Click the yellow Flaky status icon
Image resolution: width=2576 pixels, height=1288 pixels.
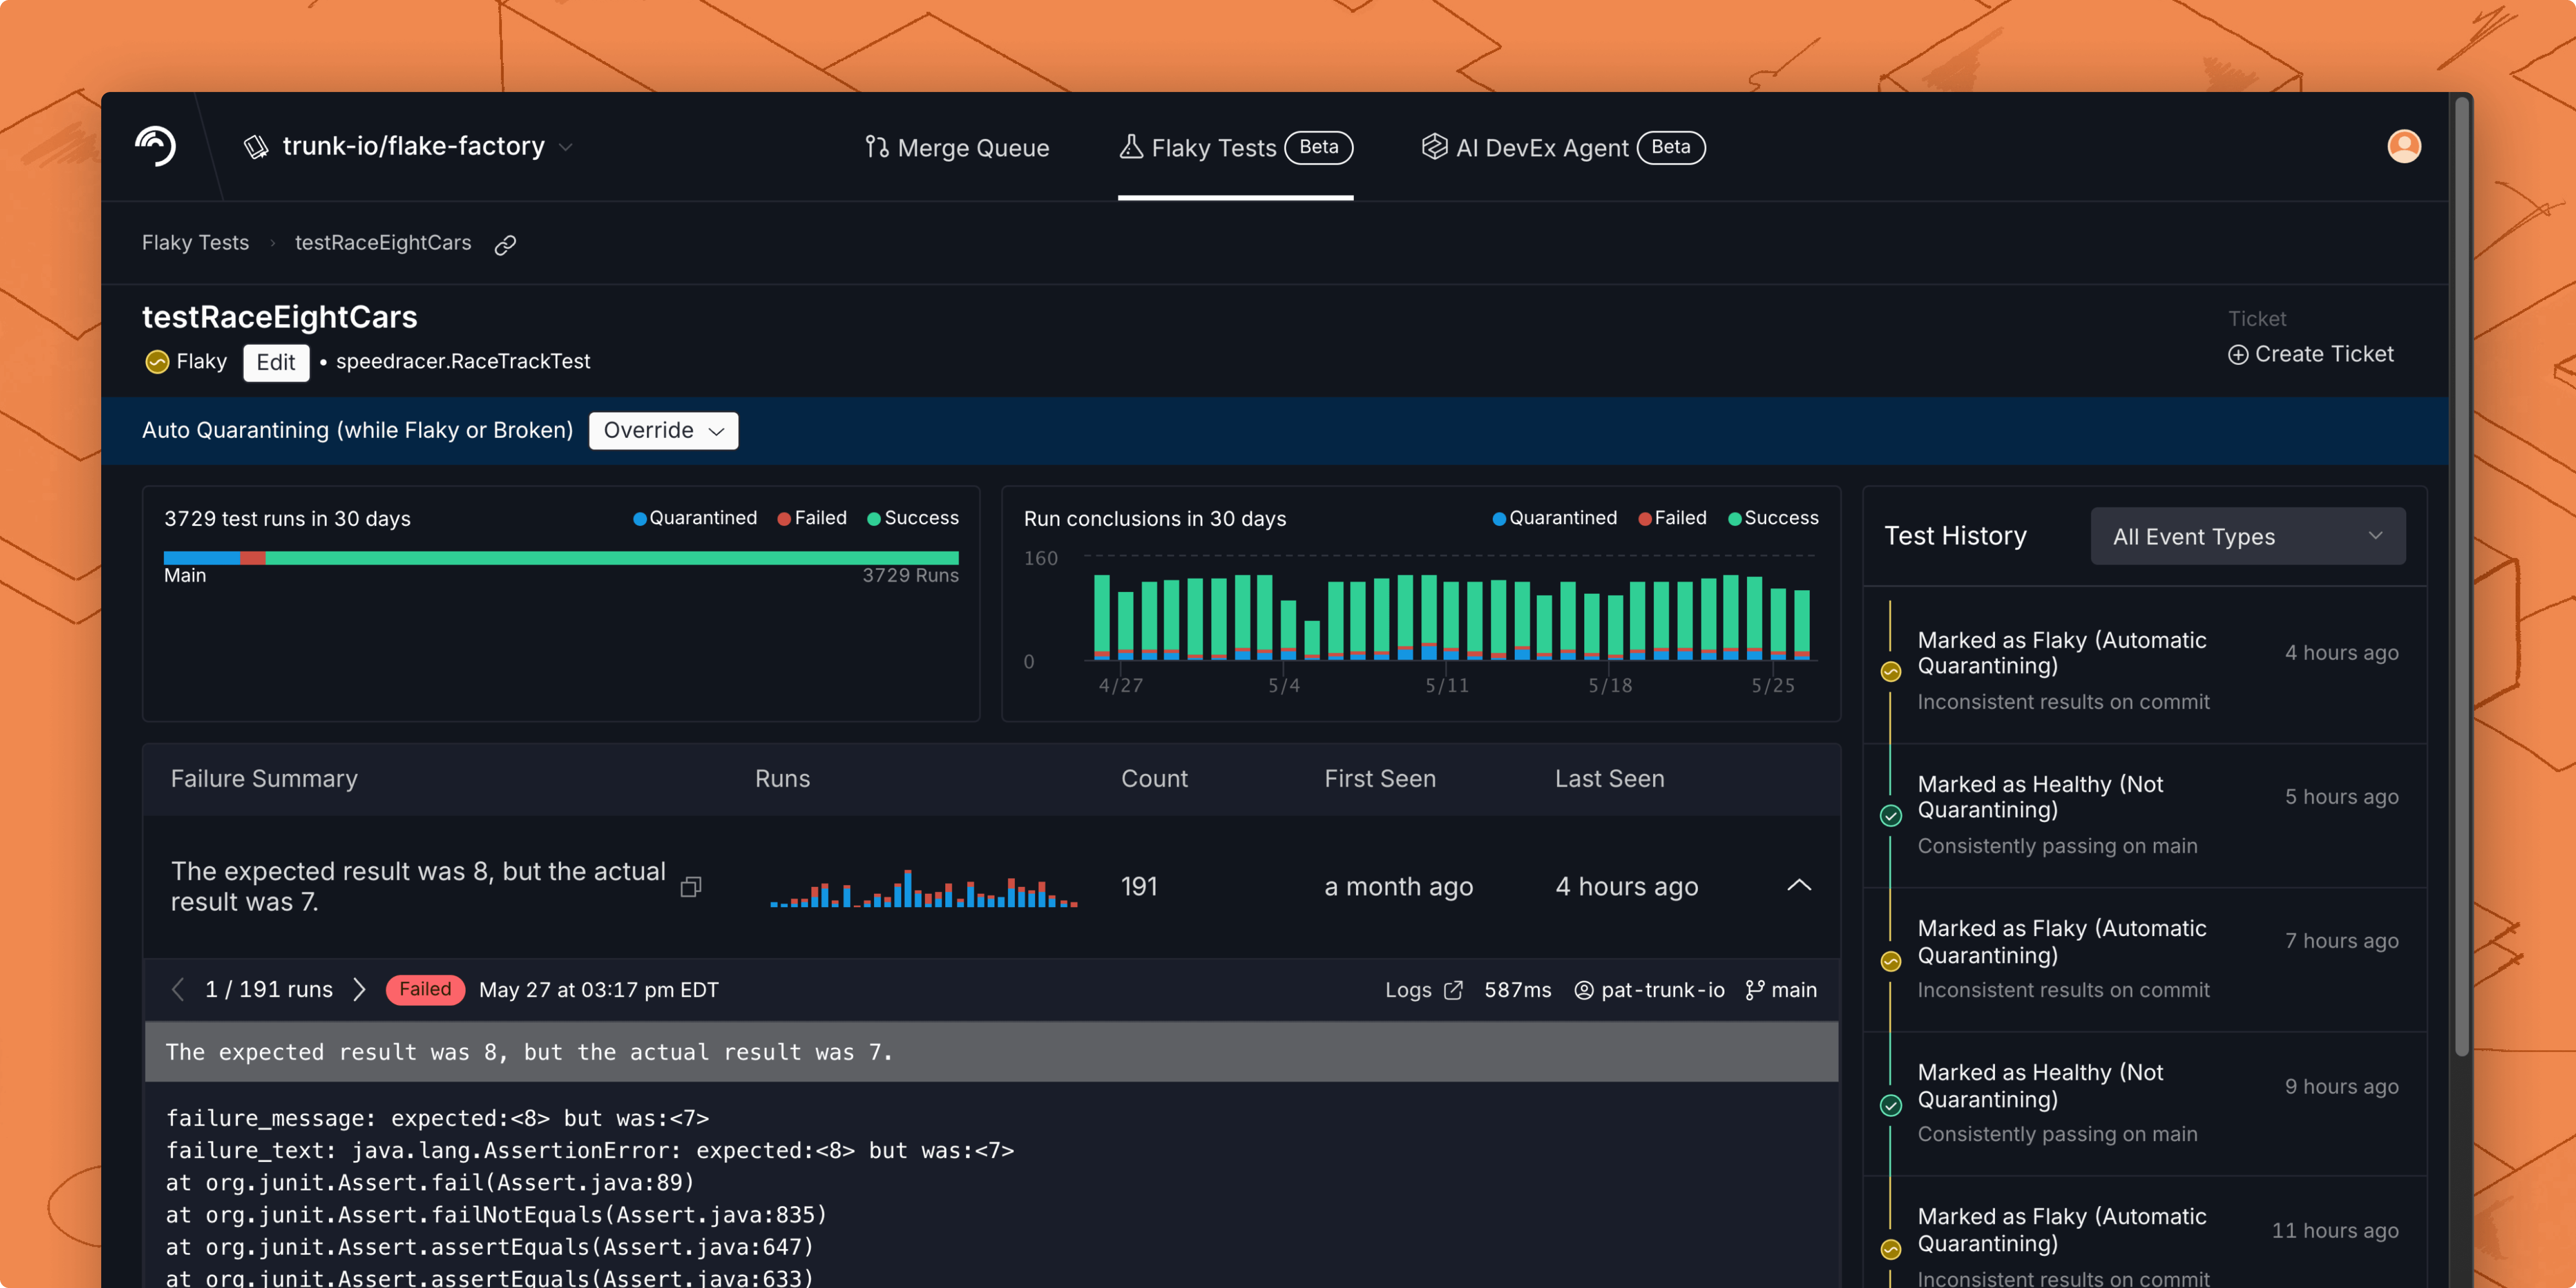(157, 362)
